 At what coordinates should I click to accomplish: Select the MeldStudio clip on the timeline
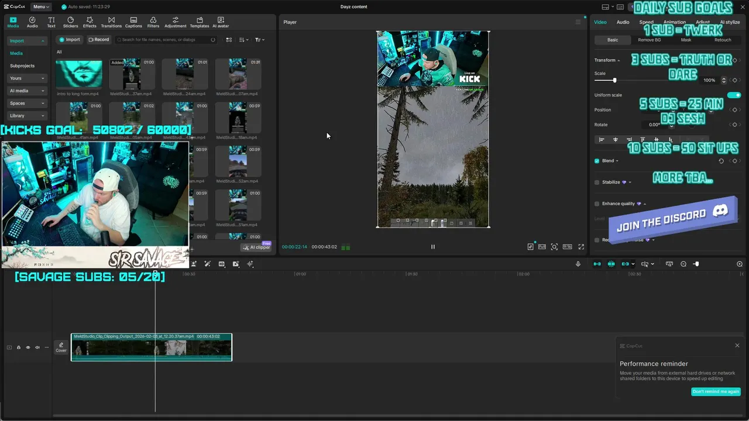[x=152, y=347]
